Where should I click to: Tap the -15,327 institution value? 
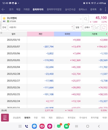(103, 101)
